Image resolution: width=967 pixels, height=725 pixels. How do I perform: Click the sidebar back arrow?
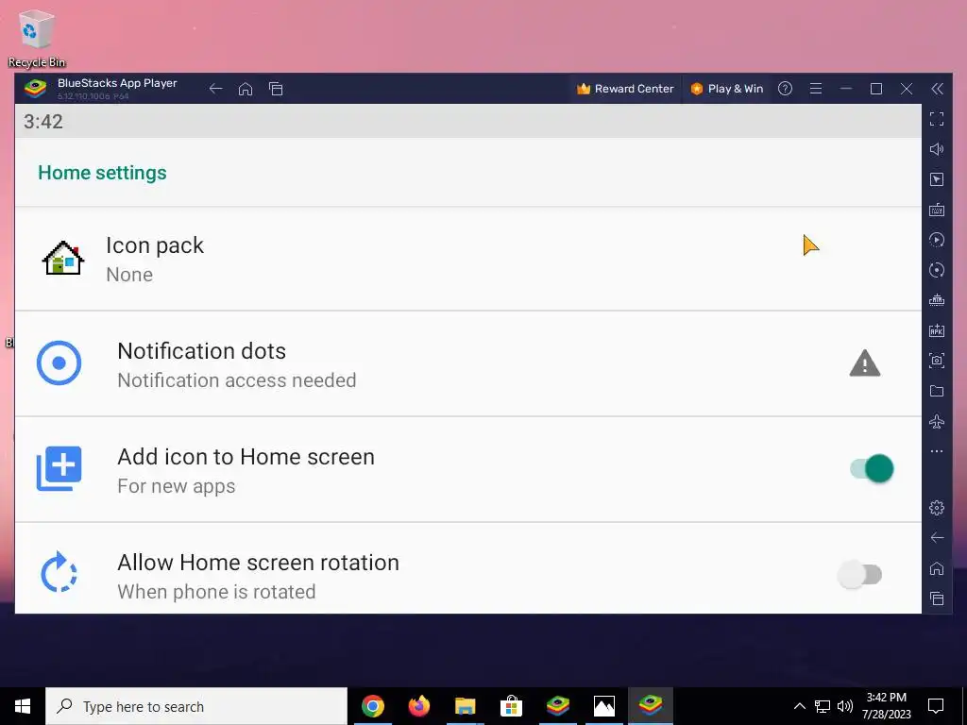[937, 537]
